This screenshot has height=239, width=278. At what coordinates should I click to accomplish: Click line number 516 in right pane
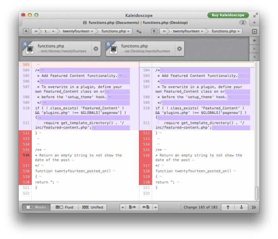pos(146,155)
